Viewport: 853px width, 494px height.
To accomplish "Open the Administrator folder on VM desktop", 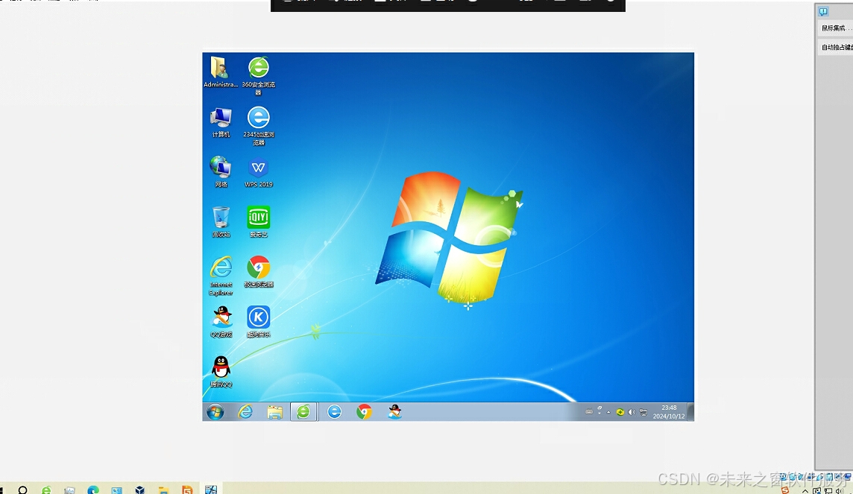I will [220, 72].
